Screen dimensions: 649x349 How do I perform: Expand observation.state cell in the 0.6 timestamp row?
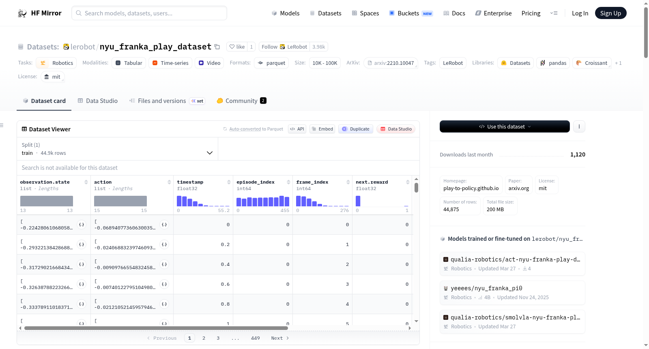(82, 284)
